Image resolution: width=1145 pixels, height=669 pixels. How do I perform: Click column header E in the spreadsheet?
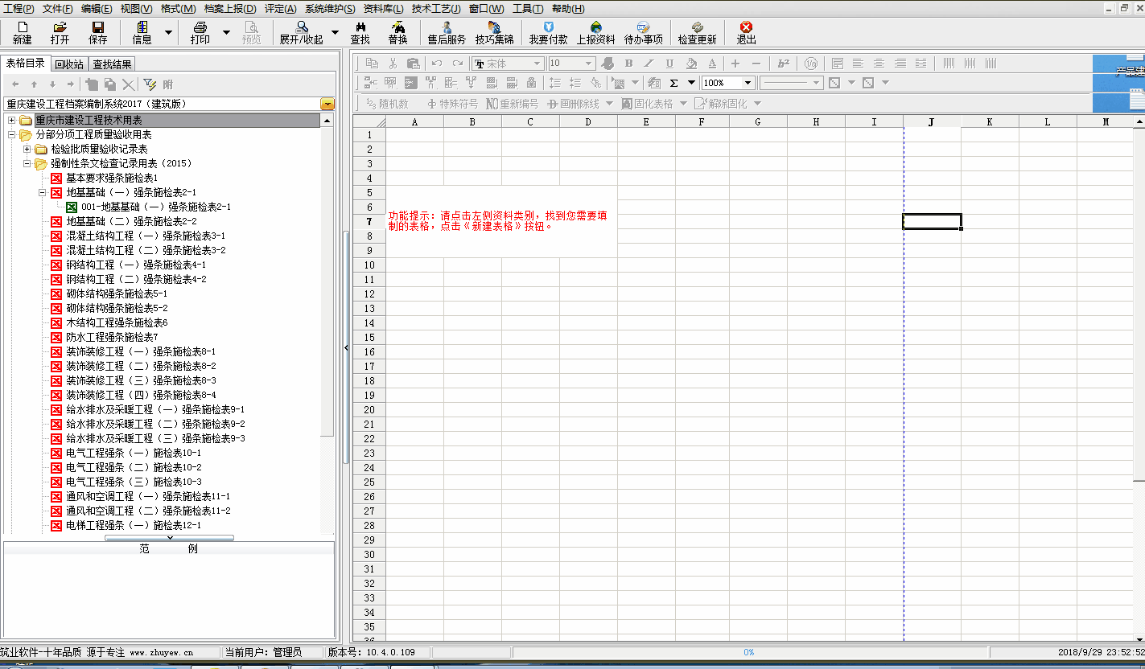tap(646, 122)
